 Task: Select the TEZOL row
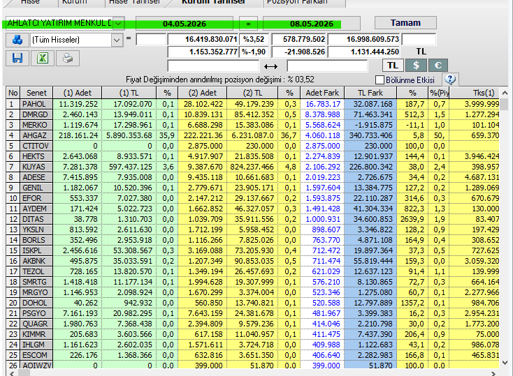252,271
